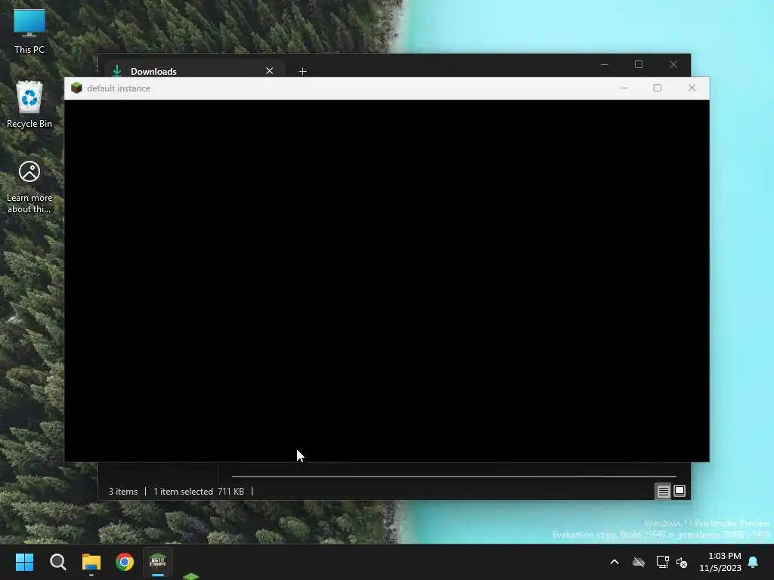Viewport: 774px width, 580px height.
Task: Minimize the default instance window
Action: click(624, 88)
